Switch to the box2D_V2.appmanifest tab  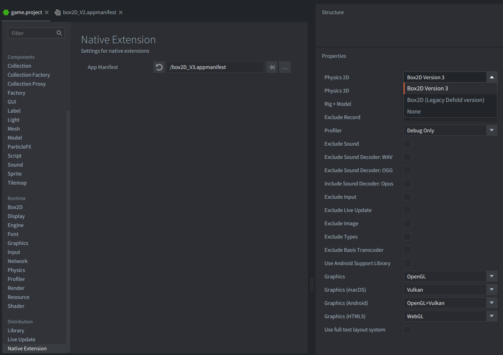89,12
